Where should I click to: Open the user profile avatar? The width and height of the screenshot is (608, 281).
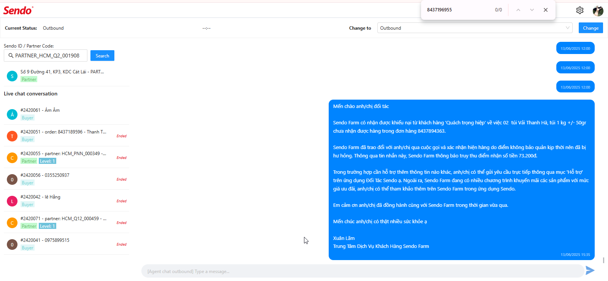pos(598,11)
